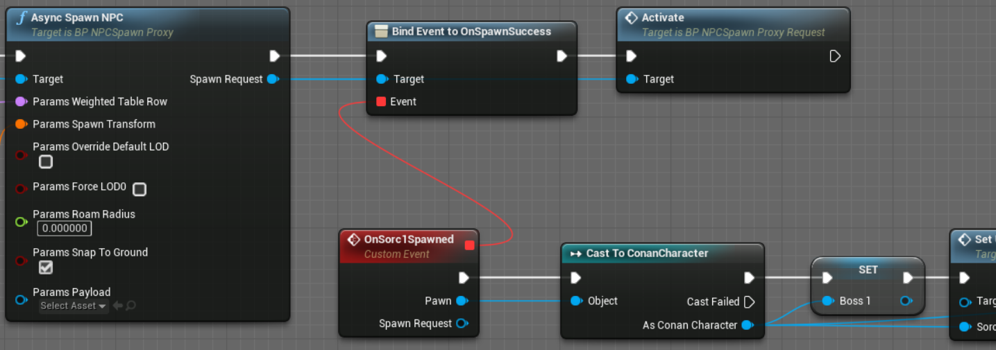The height and width of the screenshot is (350, 996).
Task: Open the Params Payload Select Asset dropdown
Action: [x=73, y=306]
